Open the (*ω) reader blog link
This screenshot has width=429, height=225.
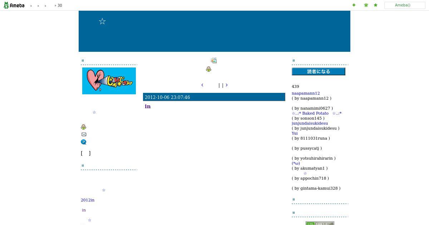(x=296, y=163)
